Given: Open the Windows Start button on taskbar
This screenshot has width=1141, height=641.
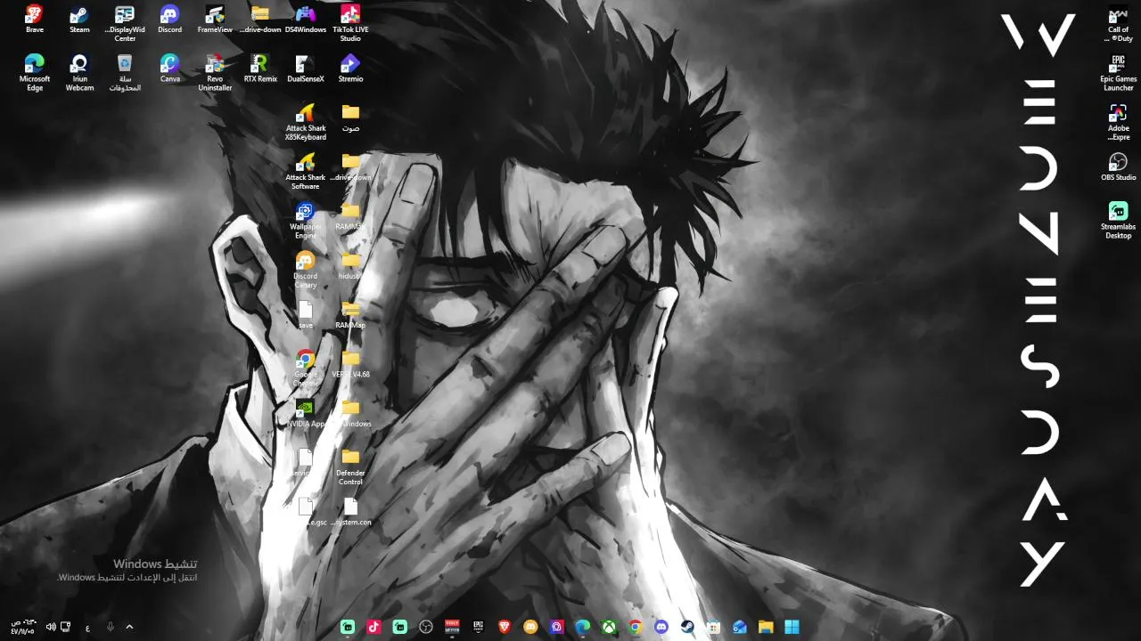Looking at the screenshot, I should click(792, 627).
